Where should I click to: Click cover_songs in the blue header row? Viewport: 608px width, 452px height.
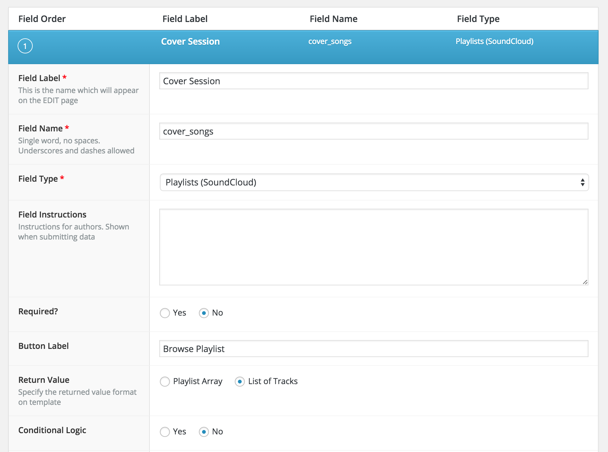(330, 41)
